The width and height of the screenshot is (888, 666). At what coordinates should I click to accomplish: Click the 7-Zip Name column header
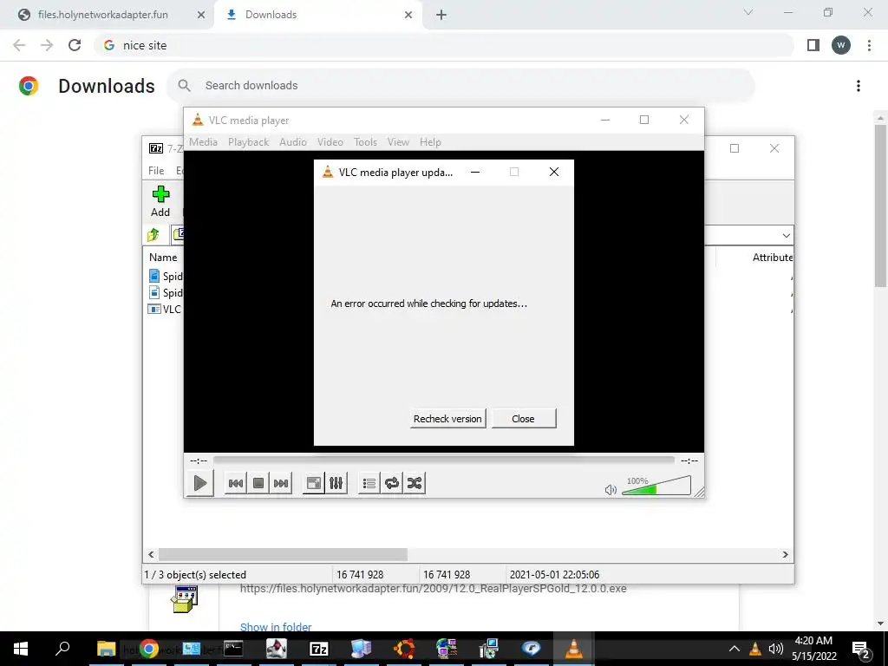pos(163,257)
